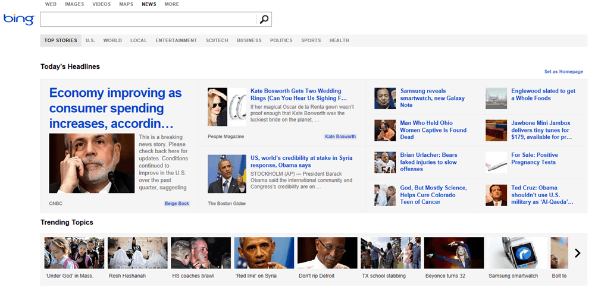
Task: Click the football player thumbnail for the Urlacher story
Action: click(385, 163)
